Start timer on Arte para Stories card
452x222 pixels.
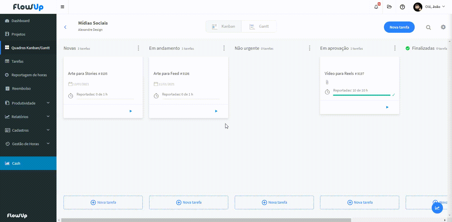click(x=131, y=111)
